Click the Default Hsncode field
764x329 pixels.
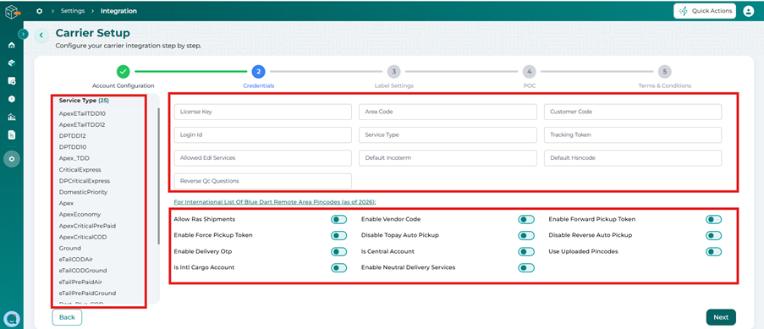633,158
